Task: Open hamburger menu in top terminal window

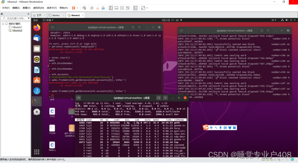Action: (x=165, y=98)
